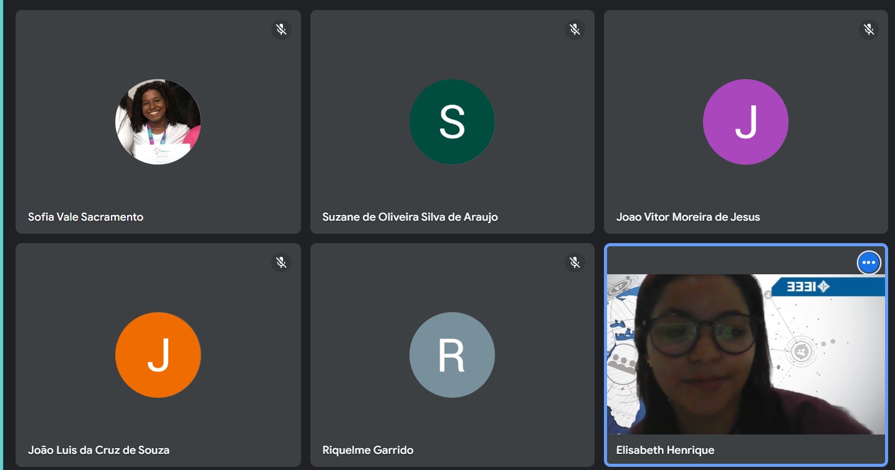Click the João Luis da Cruz de Souza label
The height and width of the screenshot is (470, 895).
coord(98,450)
